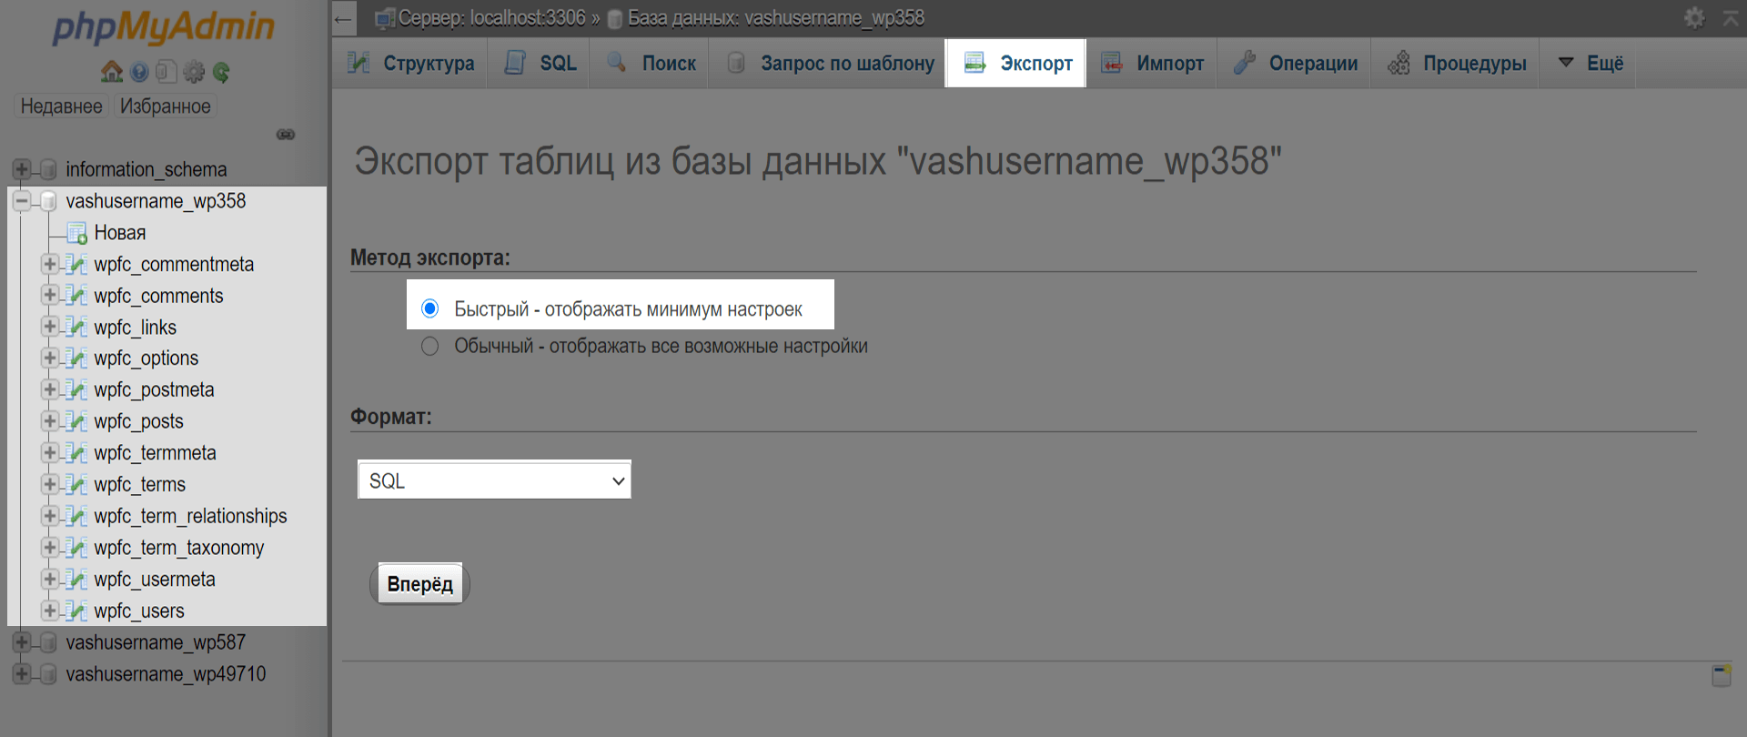Click the wpfc_posts table icon
This screenshot has width=1747, height=737.
click(x=77, y=422)
